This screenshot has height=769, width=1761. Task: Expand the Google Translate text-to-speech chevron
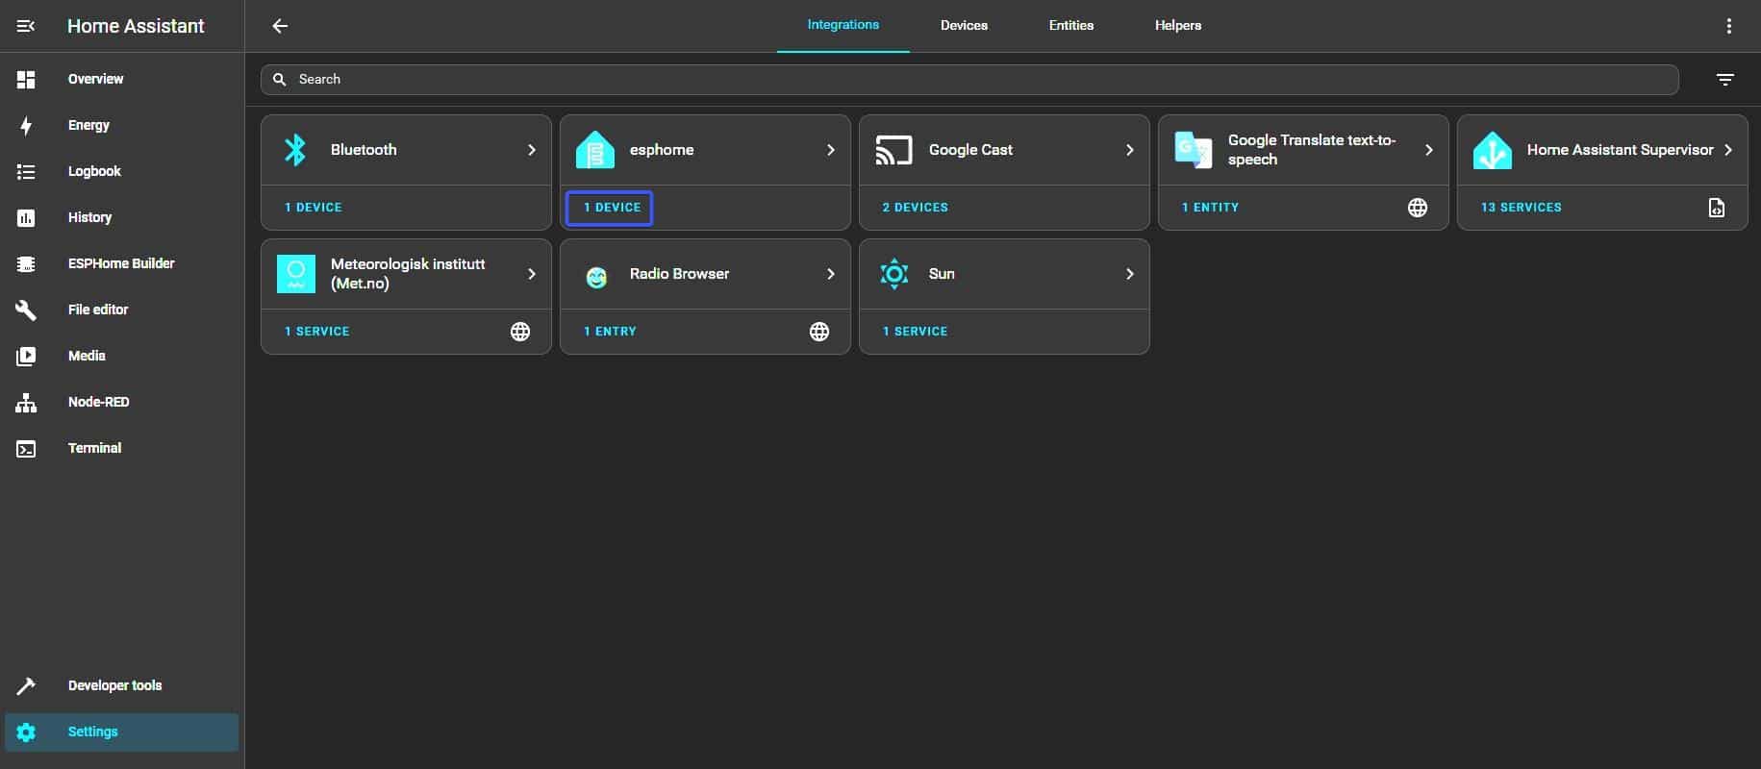1428,150
